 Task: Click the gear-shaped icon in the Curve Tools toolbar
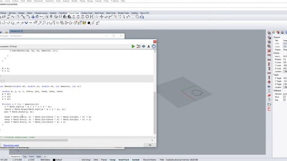point(87,17)
